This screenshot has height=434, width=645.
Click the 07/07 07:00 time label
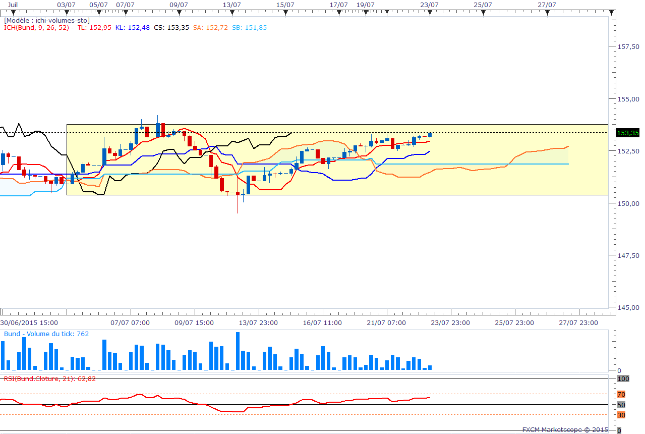130,322
